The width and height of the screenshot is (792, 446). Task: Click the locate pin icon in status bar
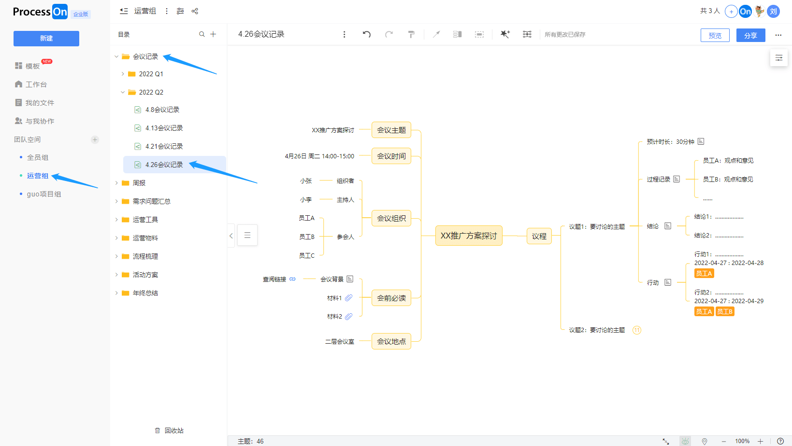(x=705, y=441)
